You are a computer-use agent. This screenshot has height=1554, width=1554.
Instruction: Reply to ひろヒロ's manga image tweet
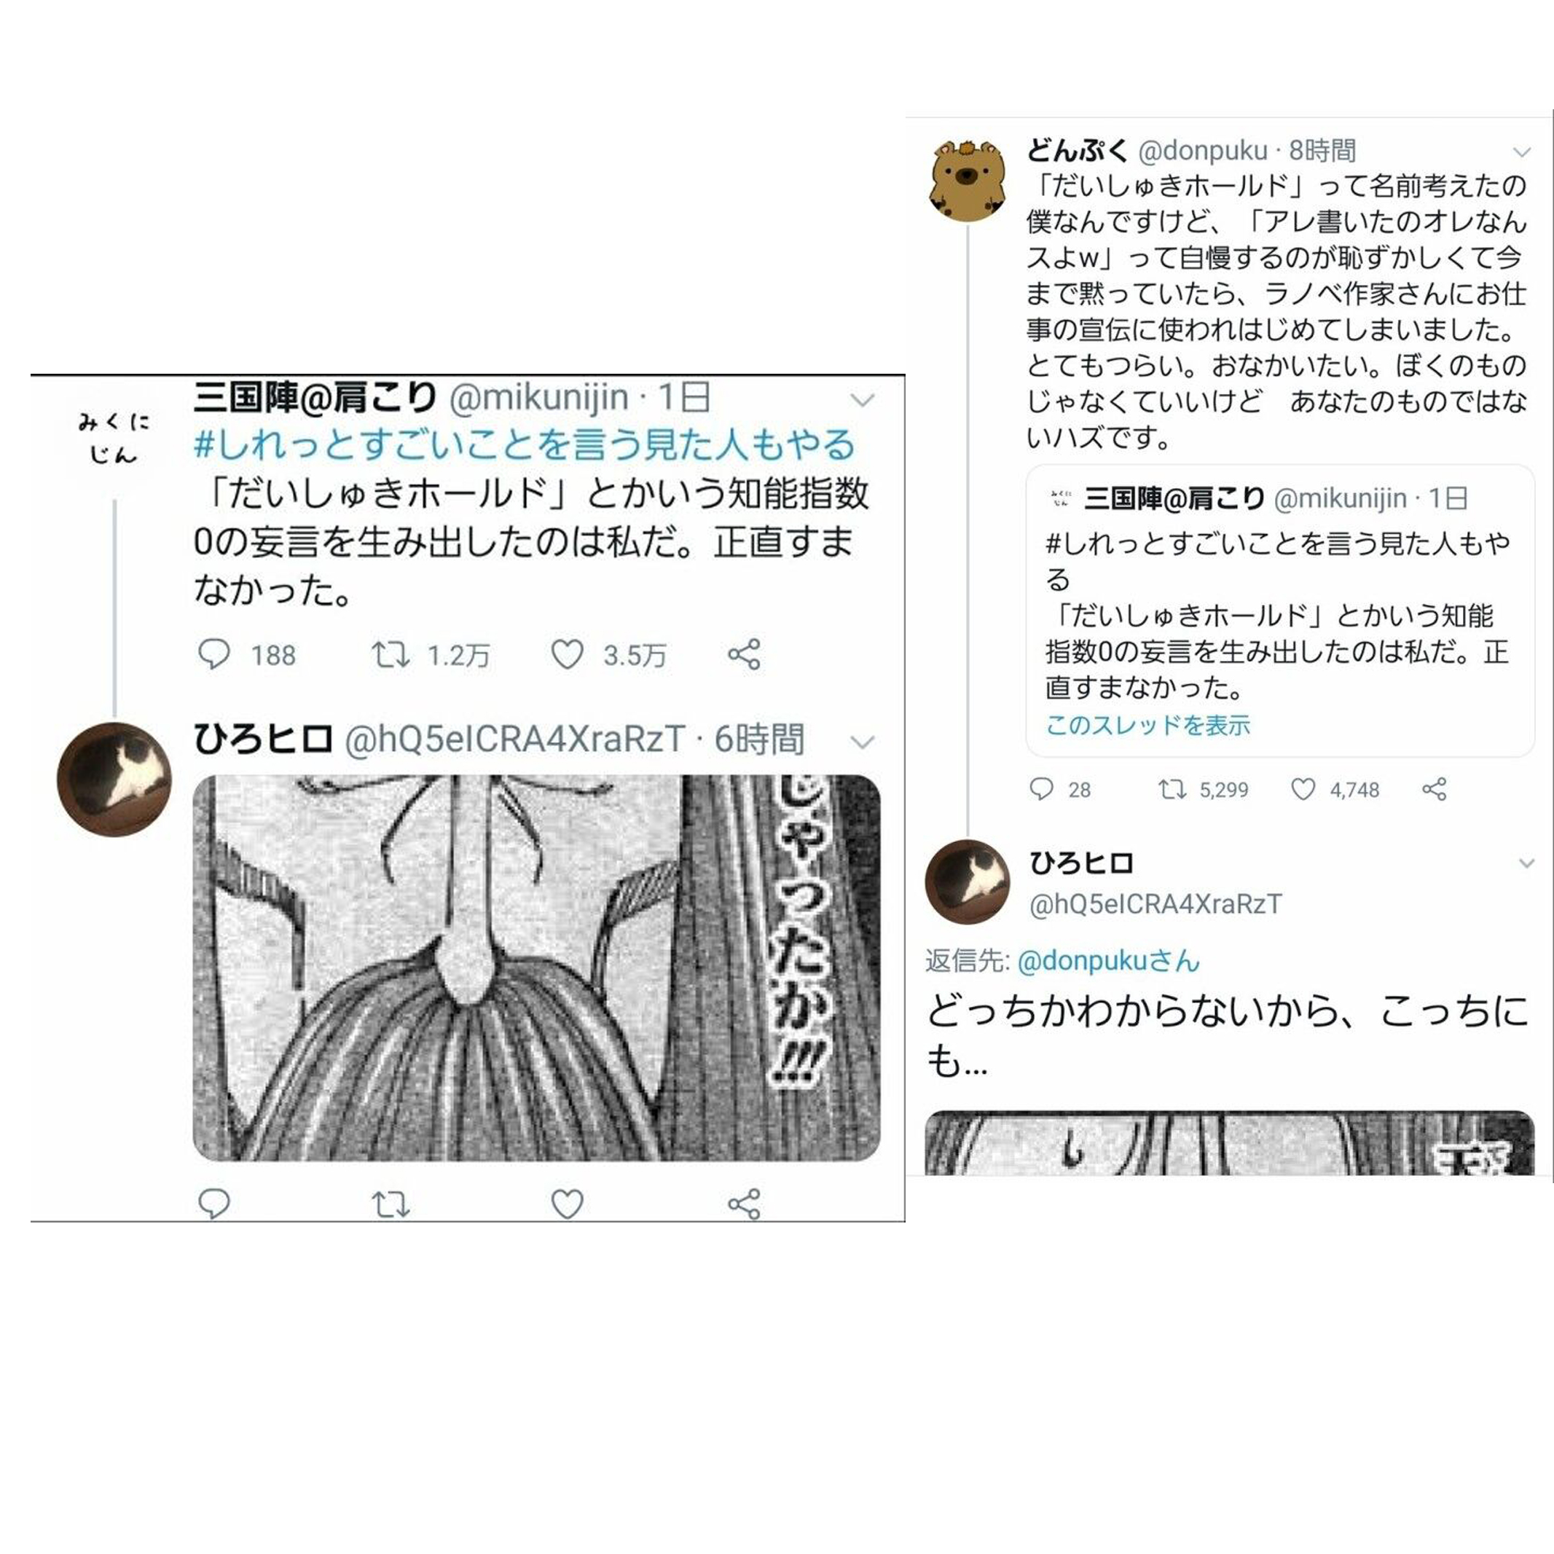[214, 1204]
